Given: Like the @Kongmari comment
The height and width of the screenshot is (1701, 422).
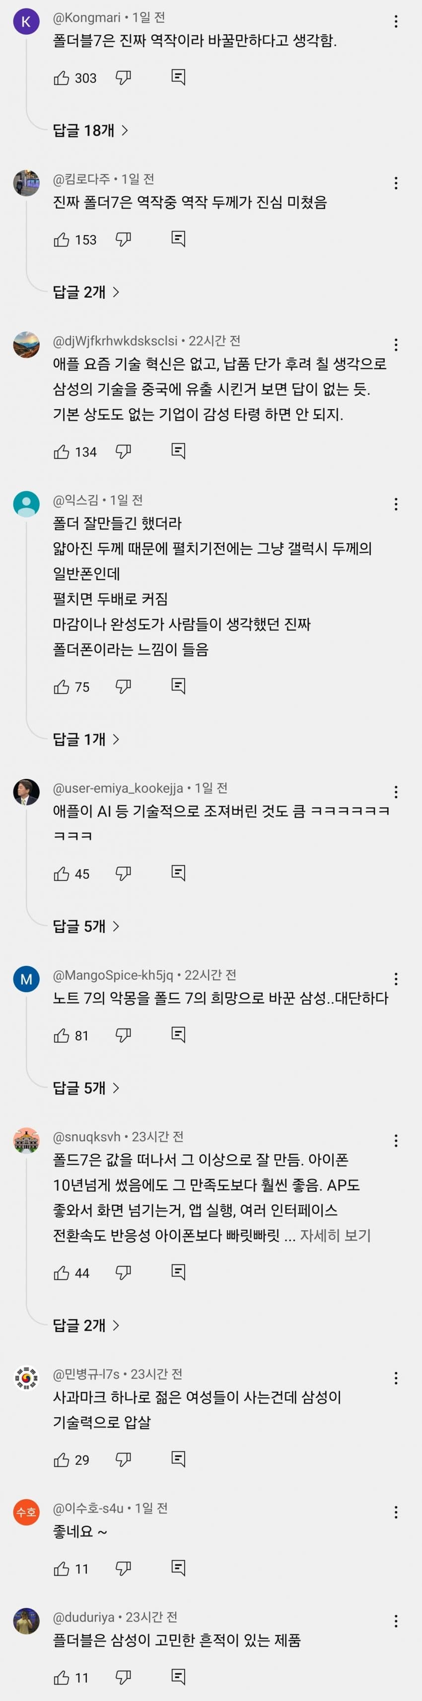Looking at the screenshot, I should [x=62, y=79].
